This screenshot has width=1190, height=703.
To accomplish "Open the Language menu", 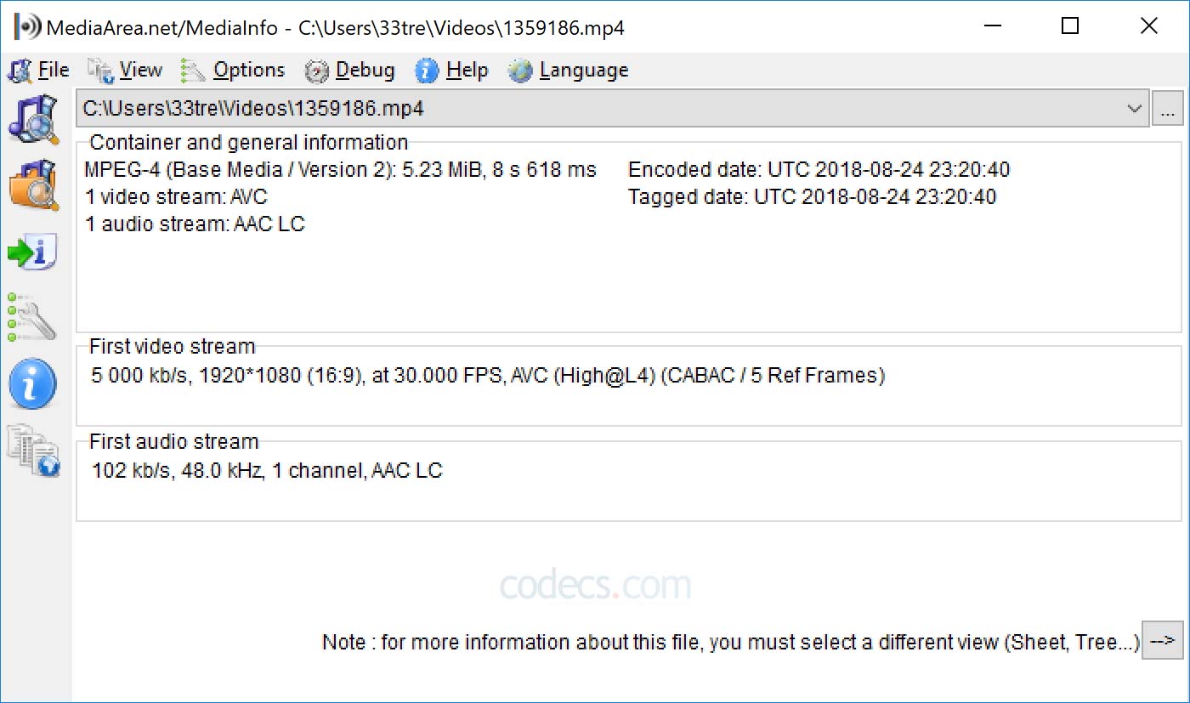I will (584, 70).
